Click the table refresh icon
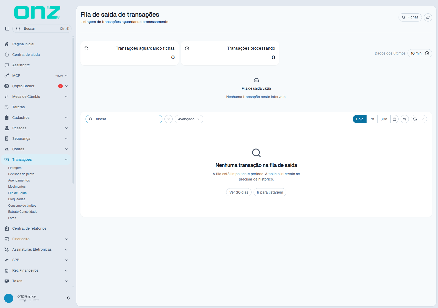The width and height of the screenshot is (438, 308). [415, 119]
